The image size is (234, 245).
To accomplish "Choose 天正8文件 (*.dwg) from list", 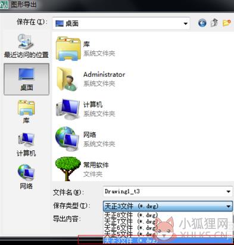I will click(168, 215).
